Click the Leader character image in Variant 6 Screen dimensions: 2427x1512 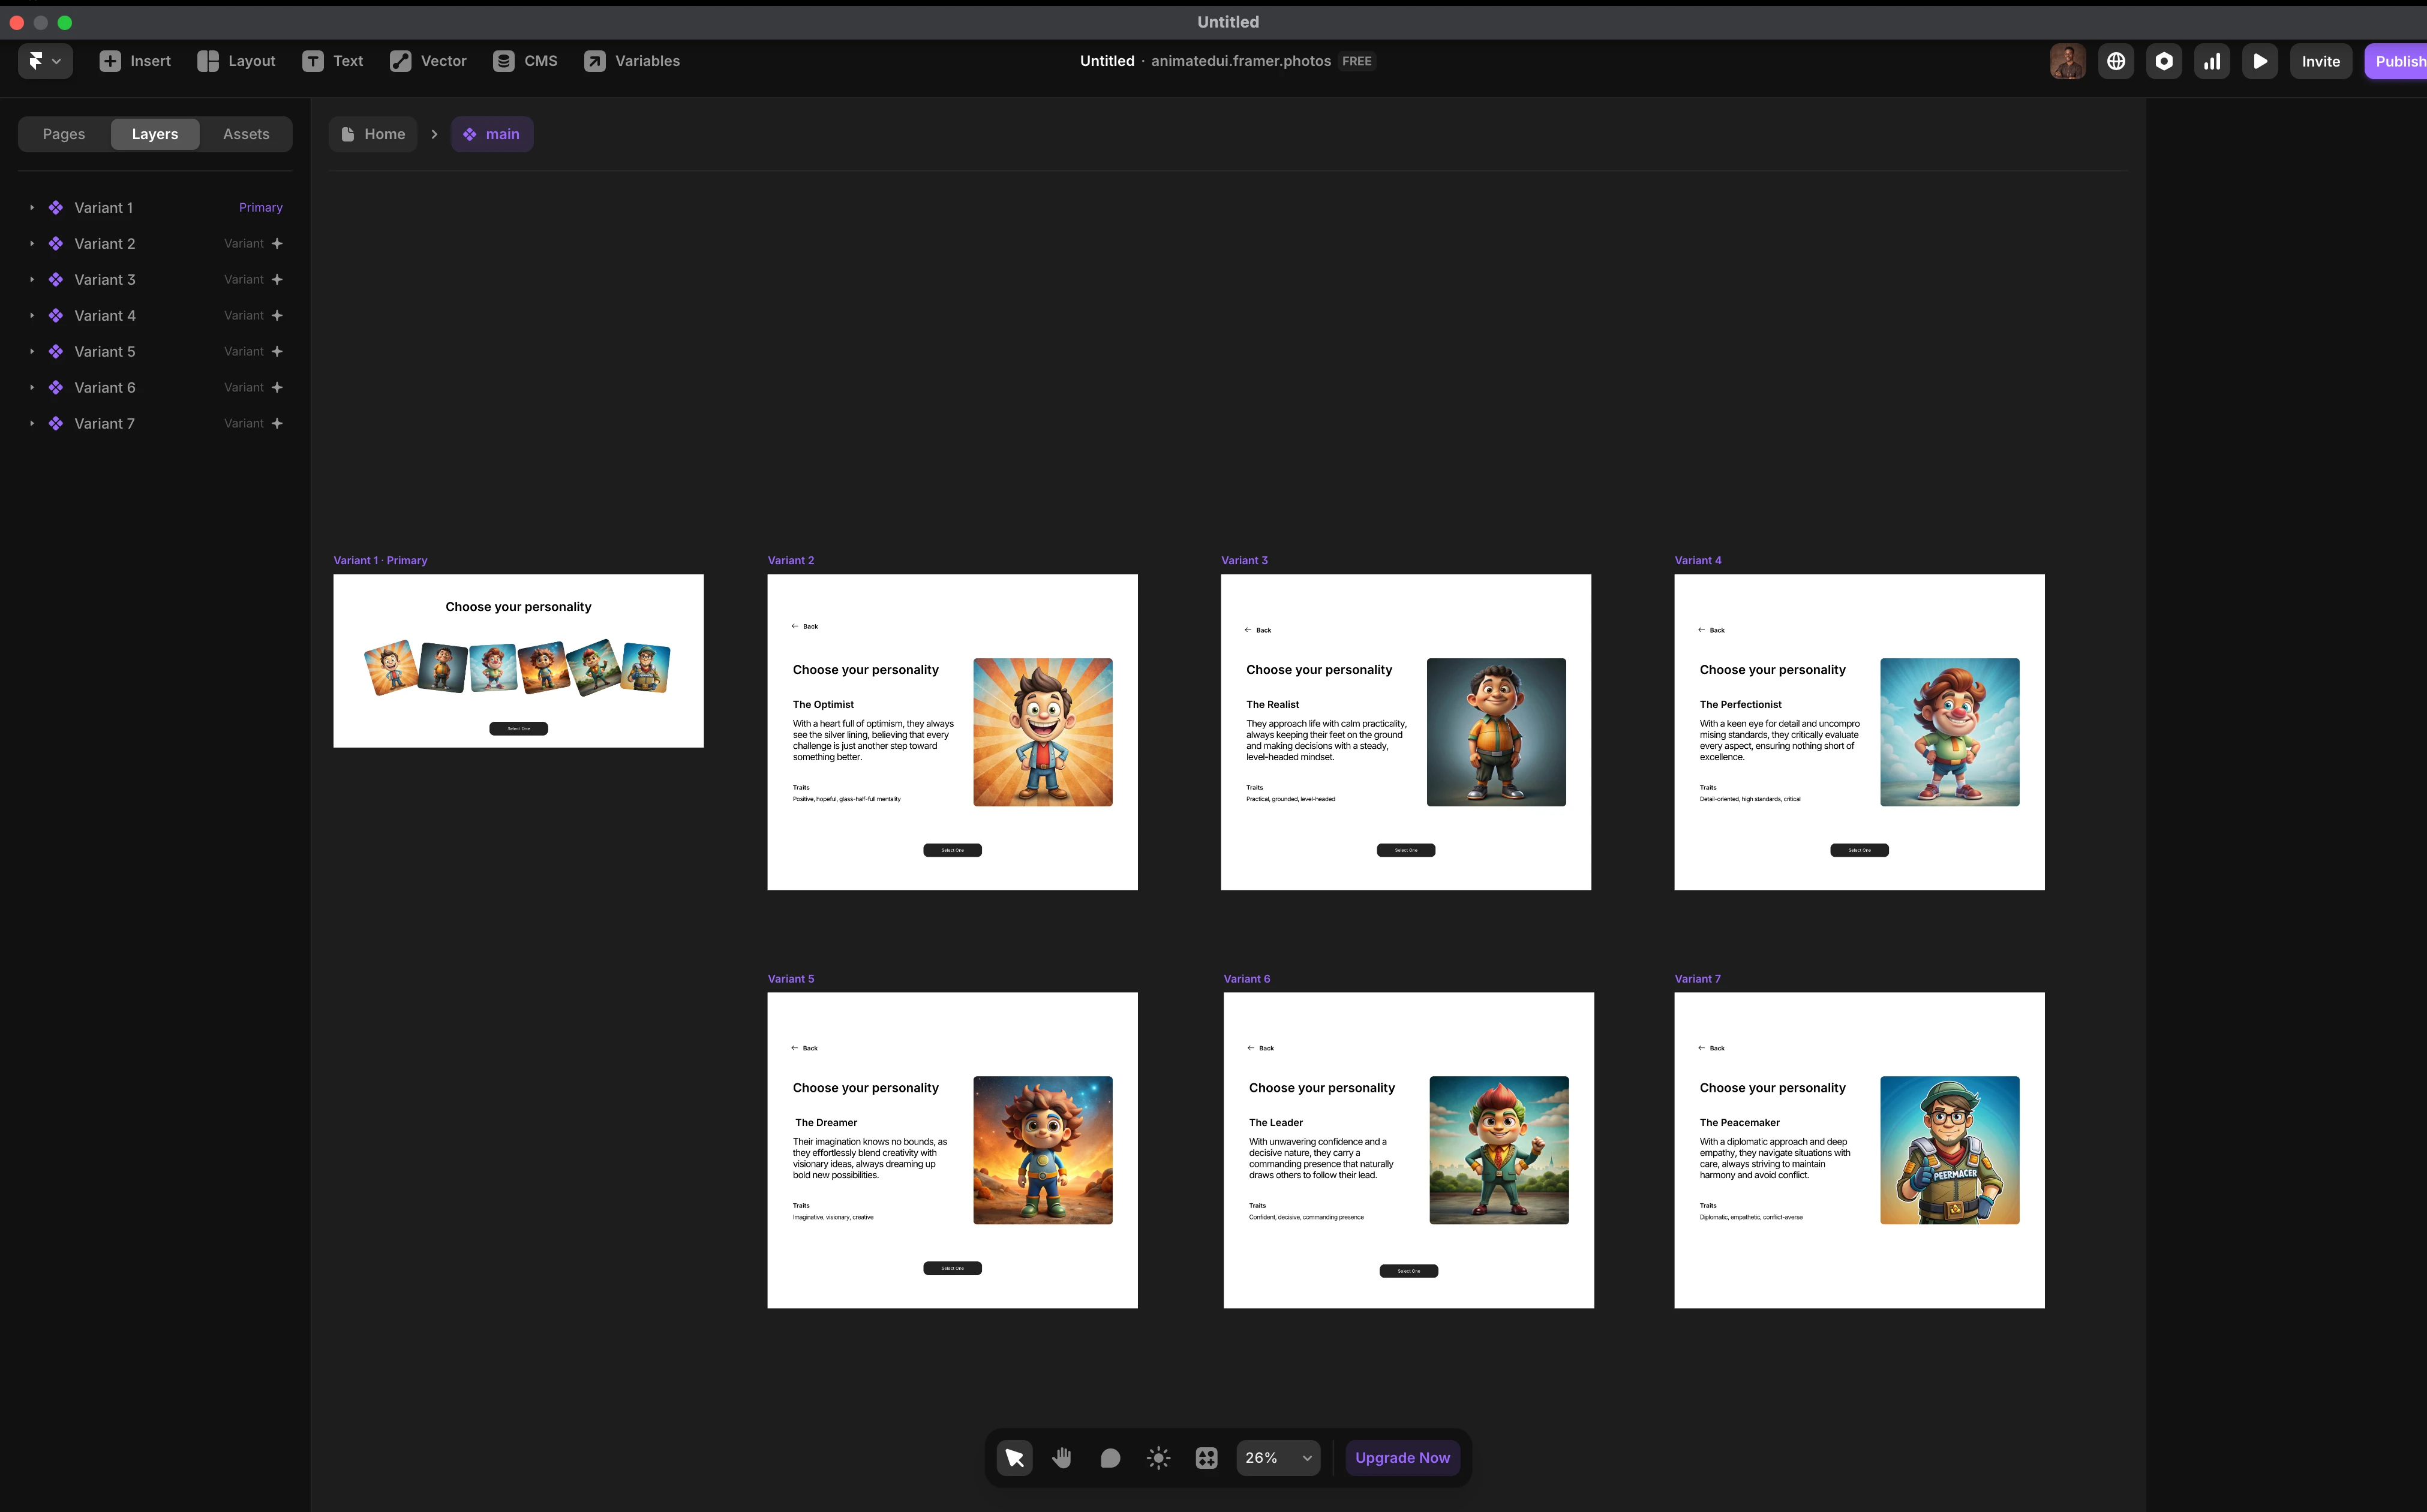click(1498, 1150)
